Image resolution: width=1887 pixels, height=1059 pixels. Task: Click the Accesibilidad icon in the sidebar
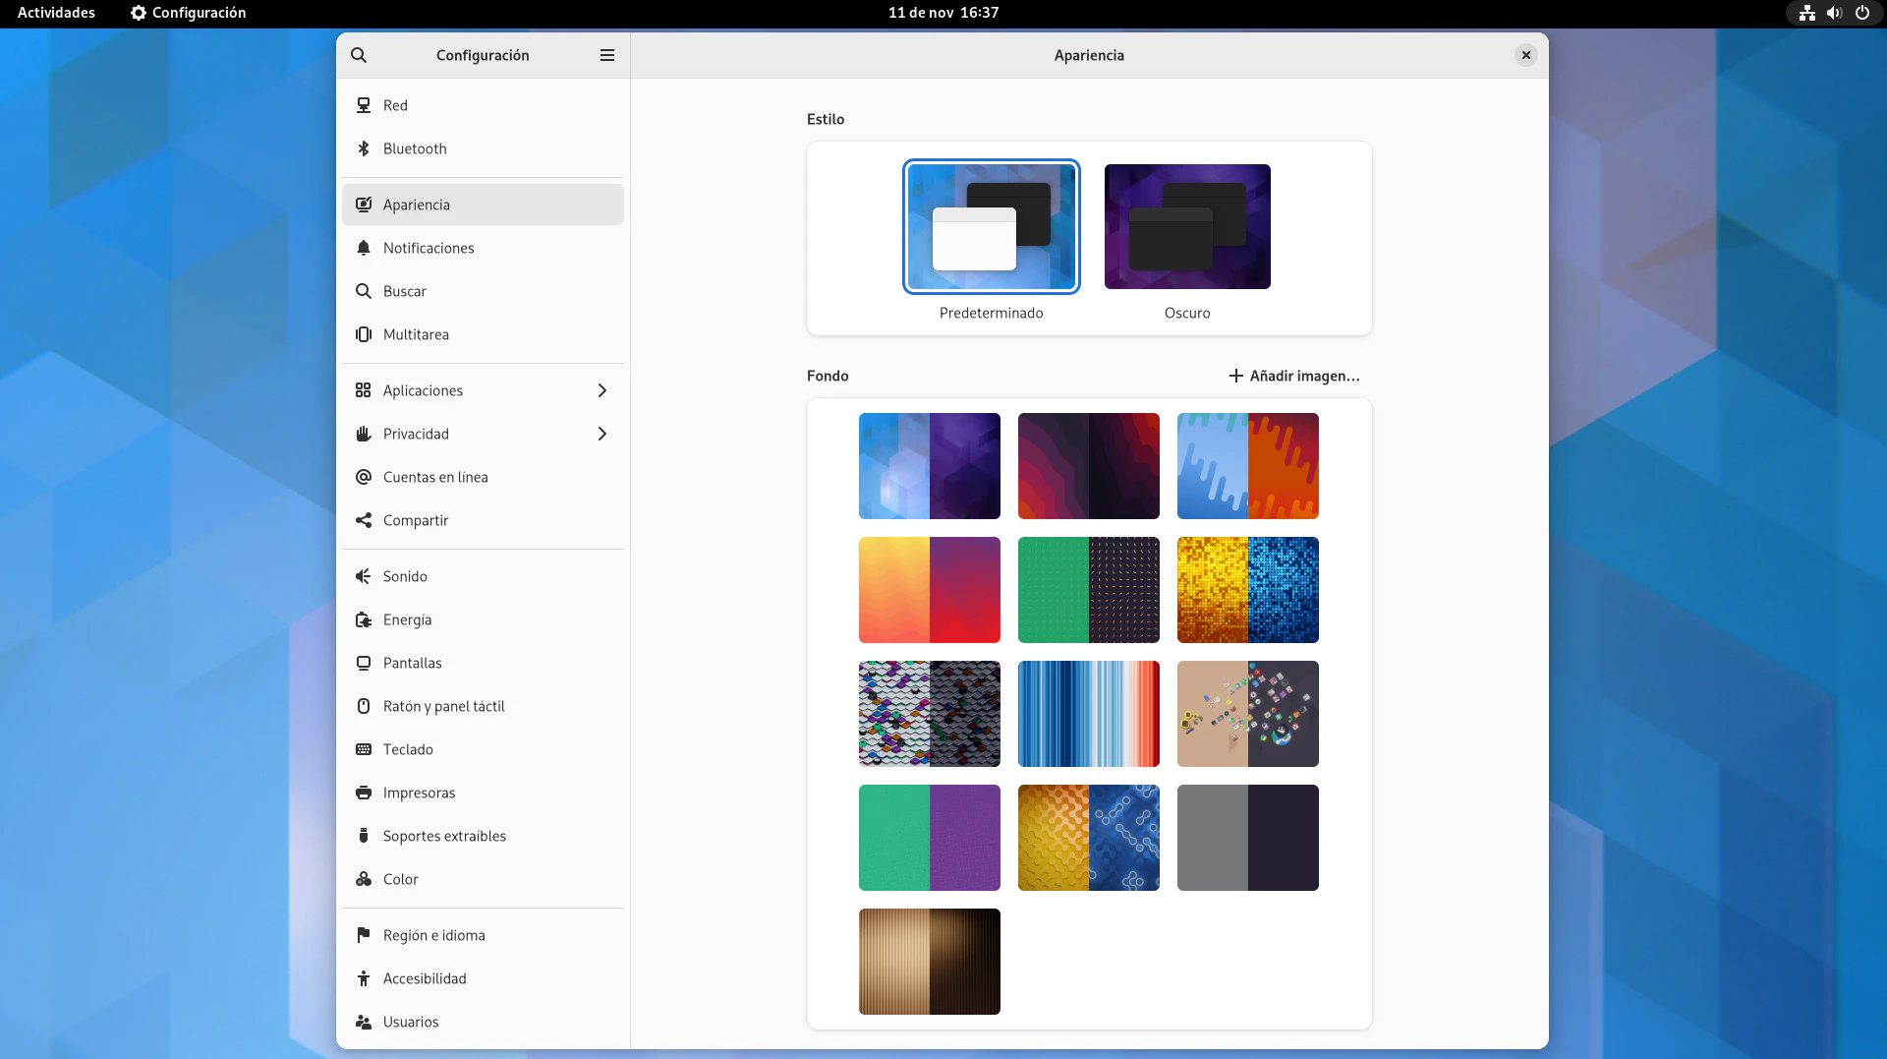(364, 978)
